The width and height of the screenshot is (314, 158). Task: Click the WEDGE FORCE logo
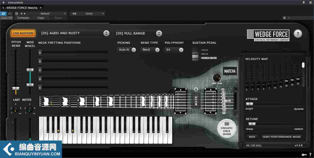[268, 35]
